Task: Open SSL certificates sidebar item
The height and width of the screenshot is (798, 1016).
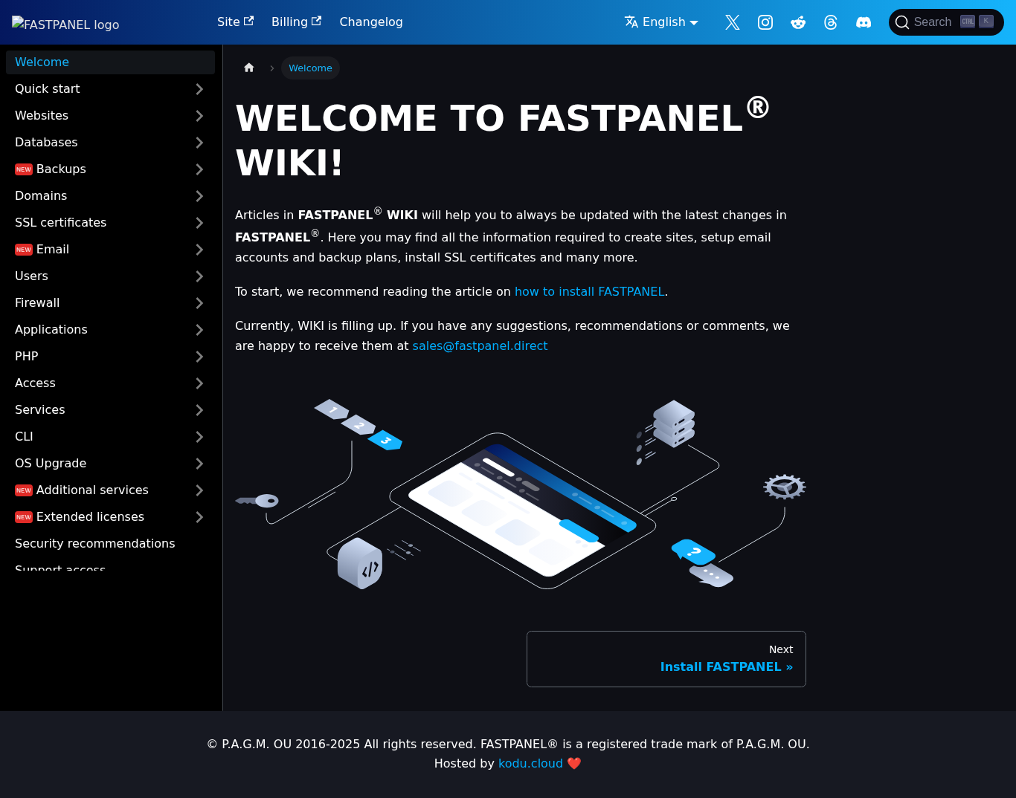Action: [95, 223]
